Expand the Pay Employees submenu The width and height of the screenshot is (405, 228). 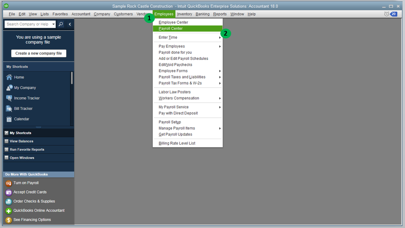pyautogui.click(x=220, y=46)
